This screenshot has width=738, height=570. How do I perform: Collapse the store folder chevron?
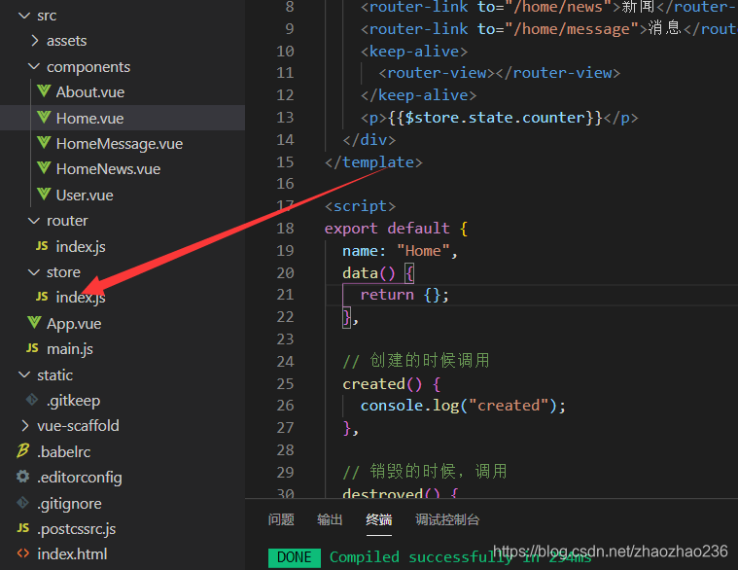34,272
